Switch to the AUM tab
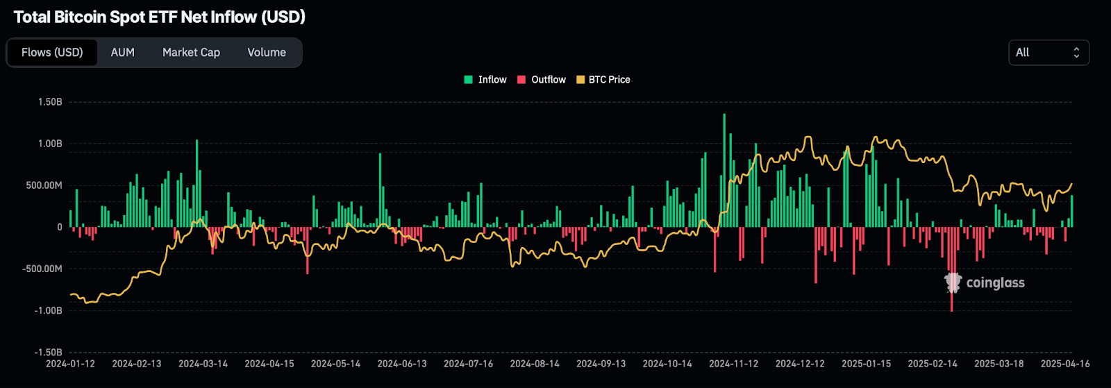This screenshot has width=1111, height=388. pos(123,53)
